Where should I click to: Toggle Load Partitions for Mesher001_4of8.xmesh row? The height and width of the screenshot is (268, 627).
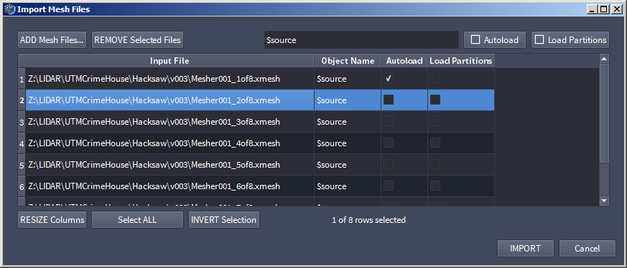pos(435,143)
